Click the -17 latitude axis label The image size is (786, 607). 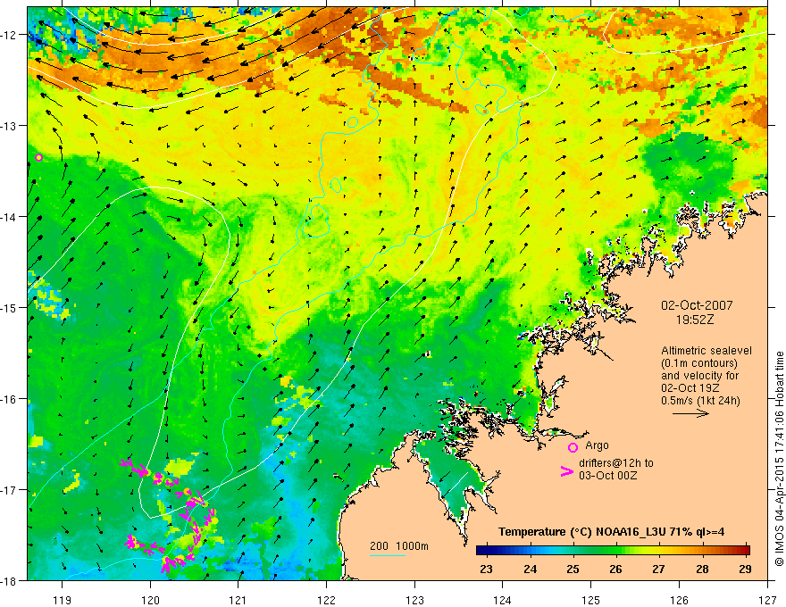[10, 490]
